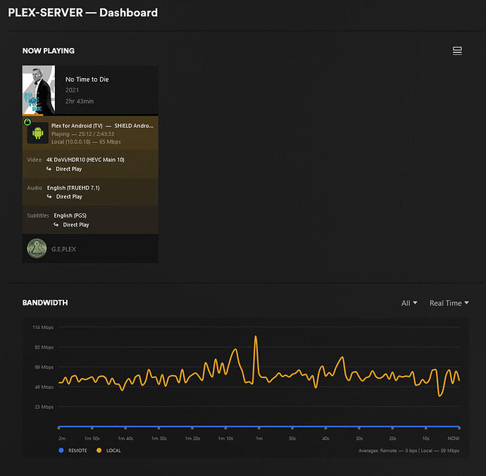The image size is (486, 476).
Task: Click the G.E.PLEX username
Action: coord(63,249)
